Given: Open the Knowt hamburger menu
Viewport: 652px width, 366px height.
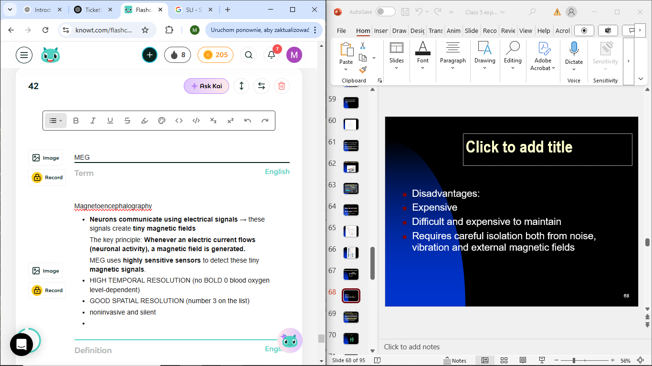Looking at the screenshot, I should click(24, 55).
